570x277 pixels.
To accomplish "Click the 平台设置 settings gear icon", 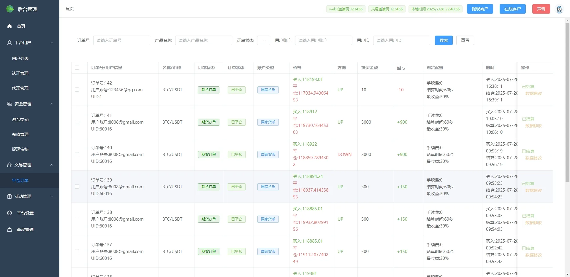I will pyautogui.click(x=9, y=213).
